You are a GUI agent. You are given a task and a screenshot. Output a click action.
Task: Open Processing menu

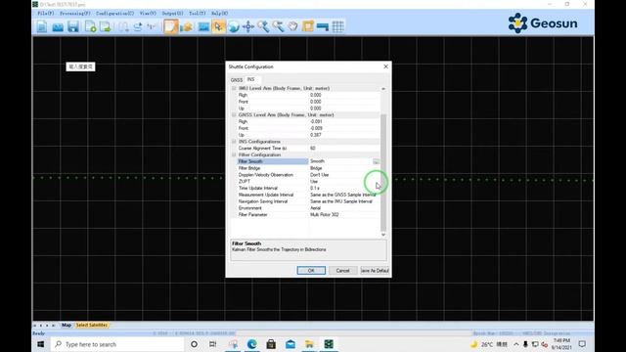75,13
